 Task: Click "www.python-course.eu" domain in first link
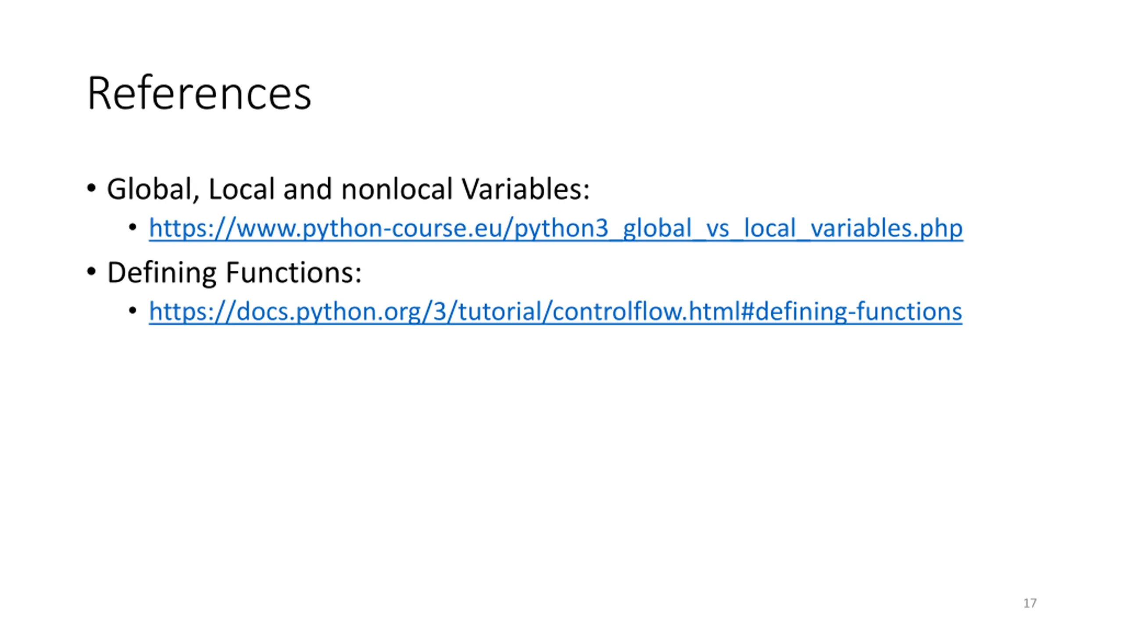pyautogui.click(x=369, y=228)
